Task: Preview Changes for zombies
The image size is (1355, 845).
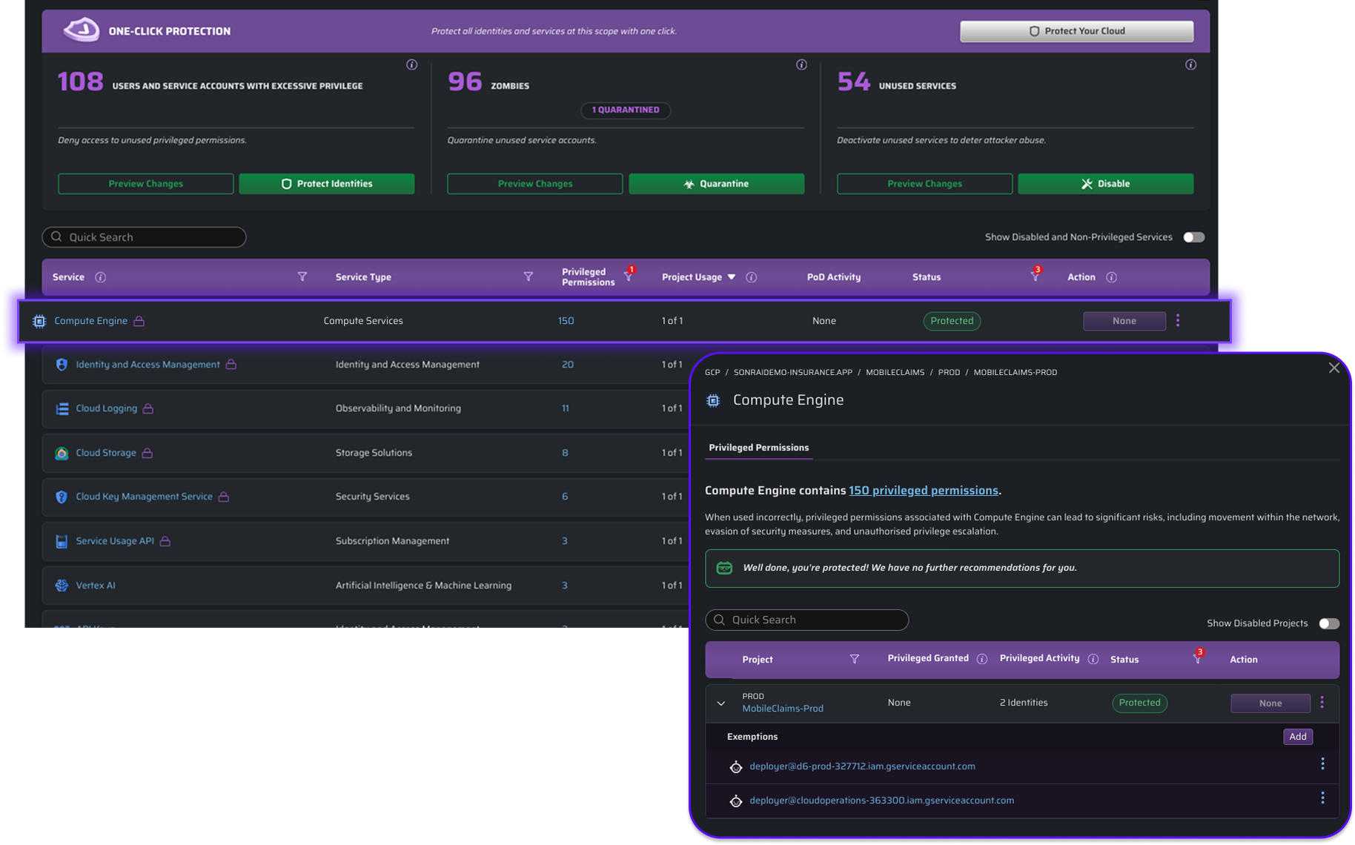Action: 534,184
